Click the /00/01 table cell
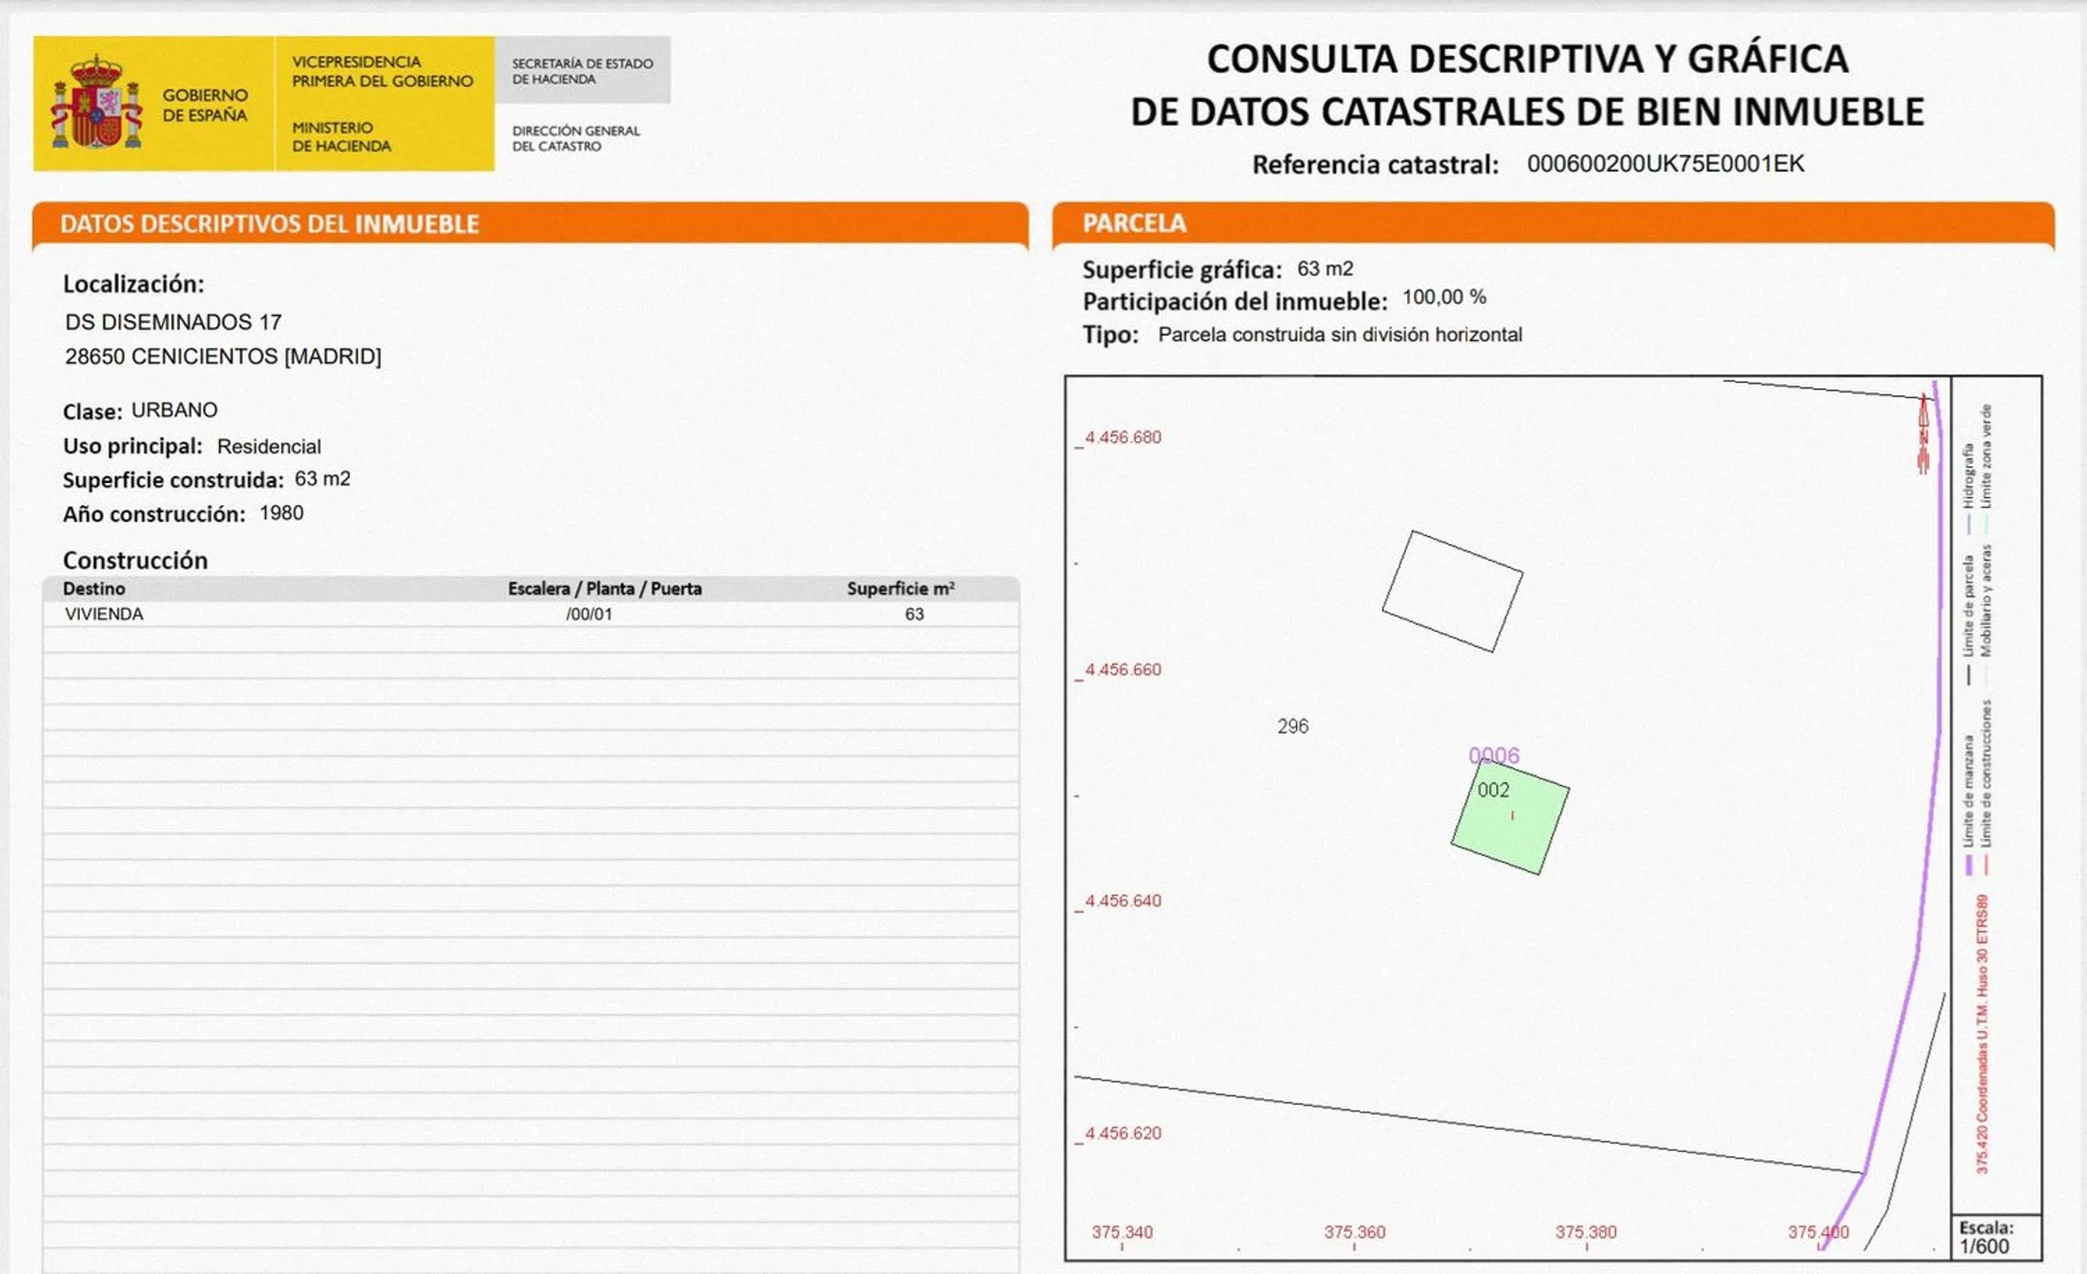 pyautogui.click(x=589, y=614)
